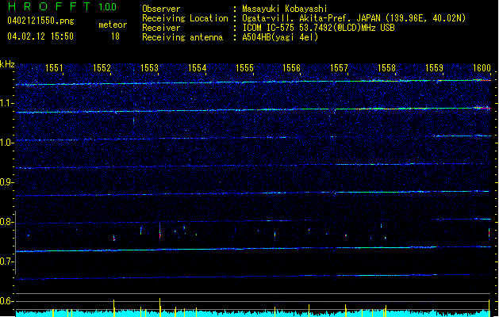Click the 1600 time marker
The width and height of the screenshot is (499, 317).
(x=482, y=68)
